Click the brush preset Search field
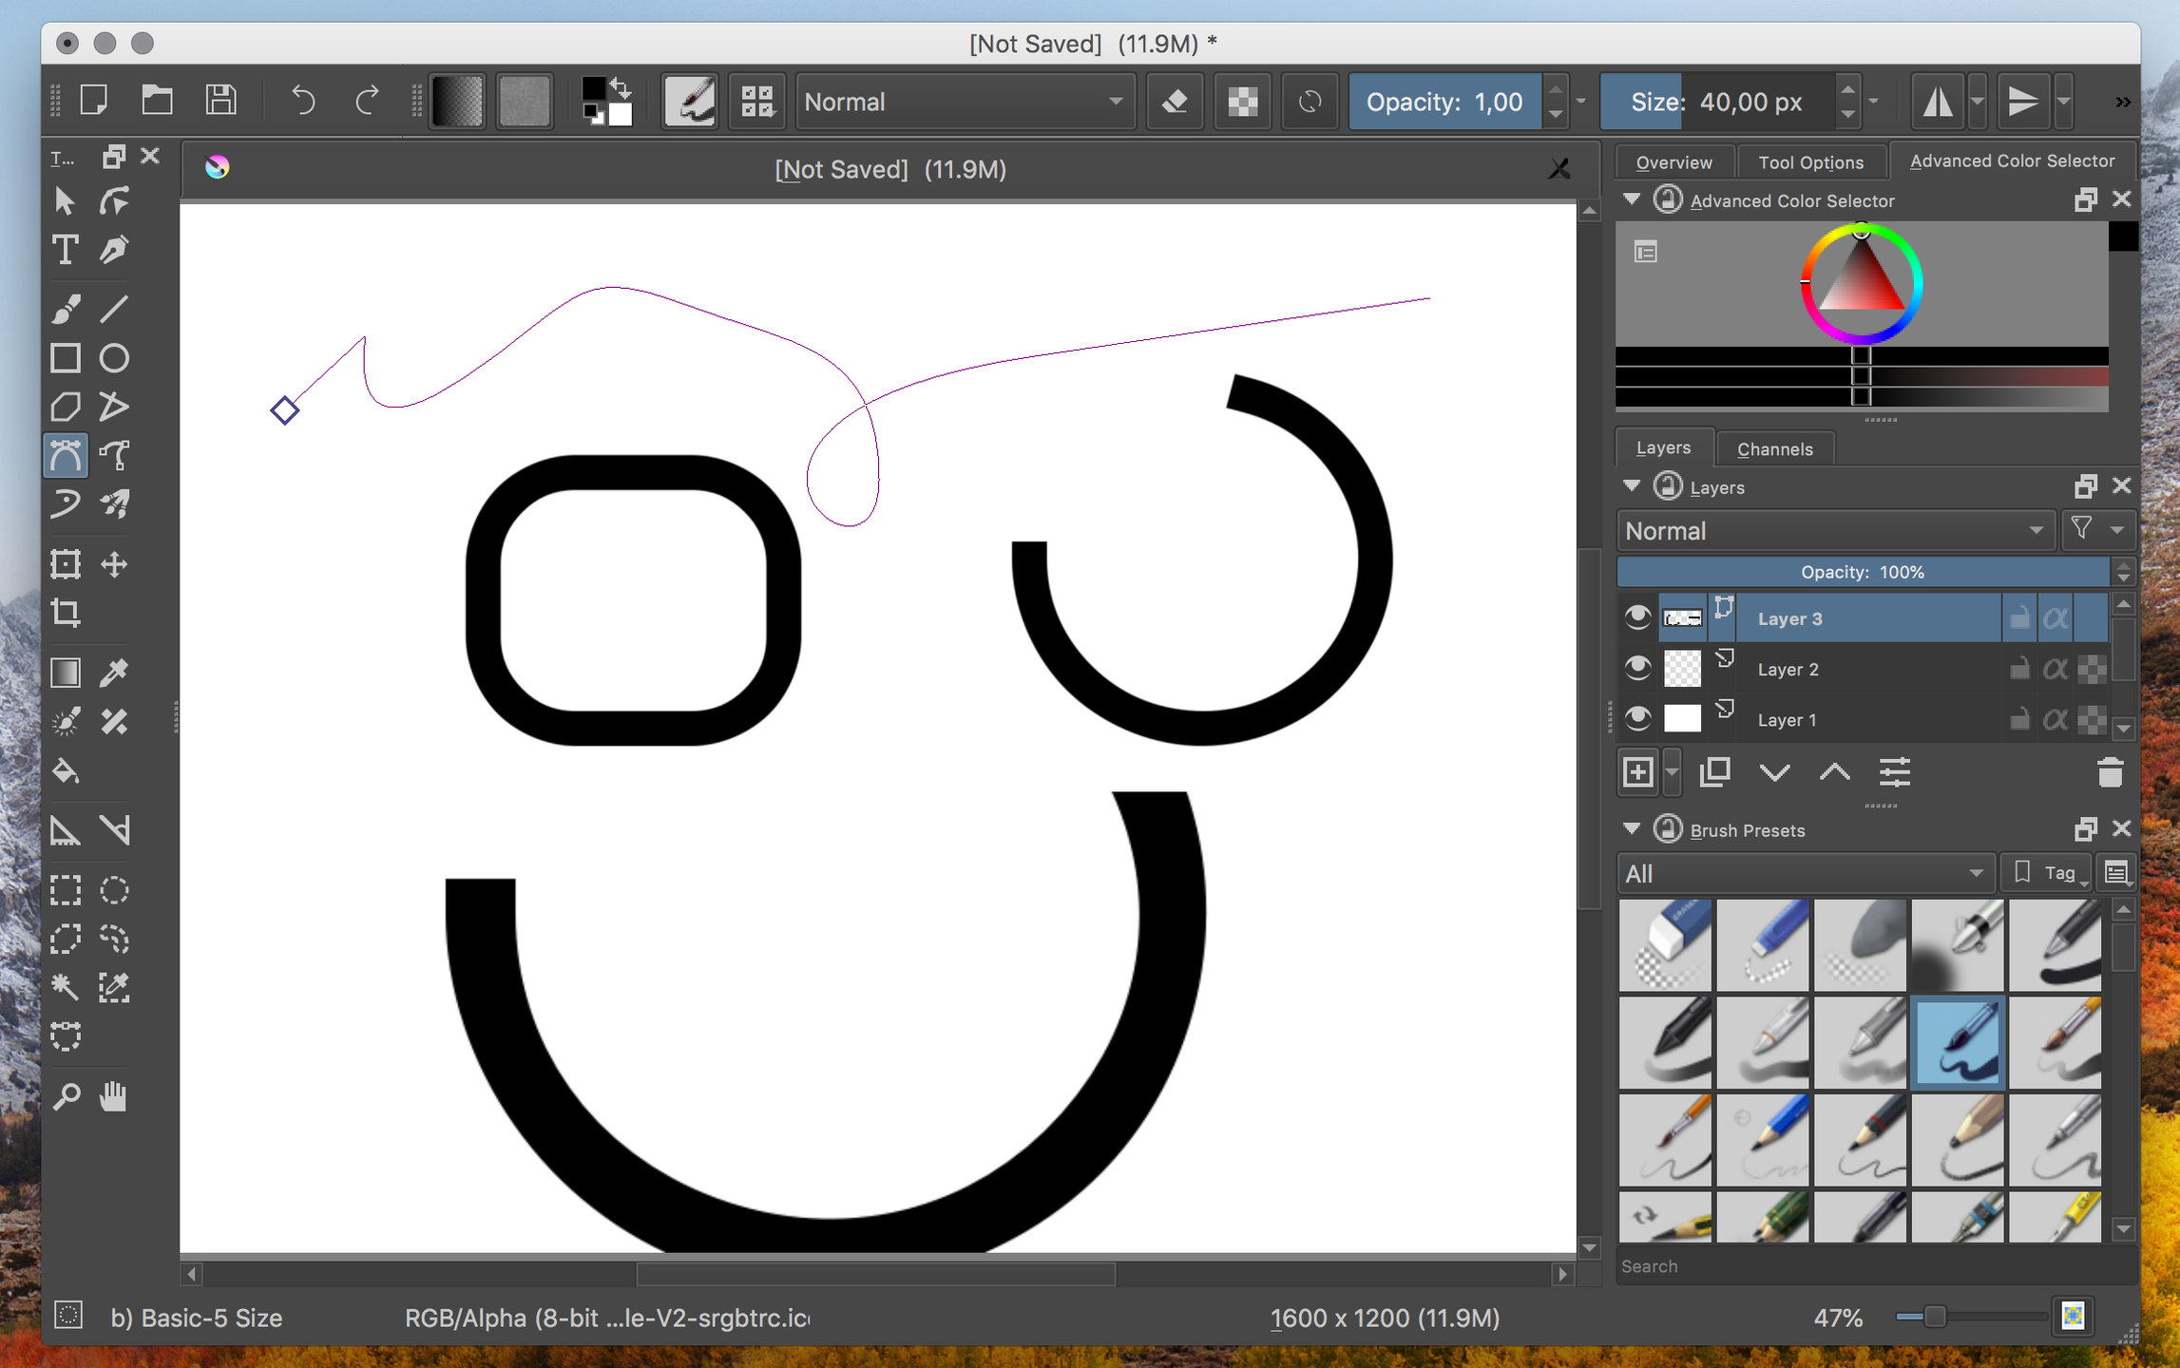The image size is (2180, 1368). pos(1863,1266)
